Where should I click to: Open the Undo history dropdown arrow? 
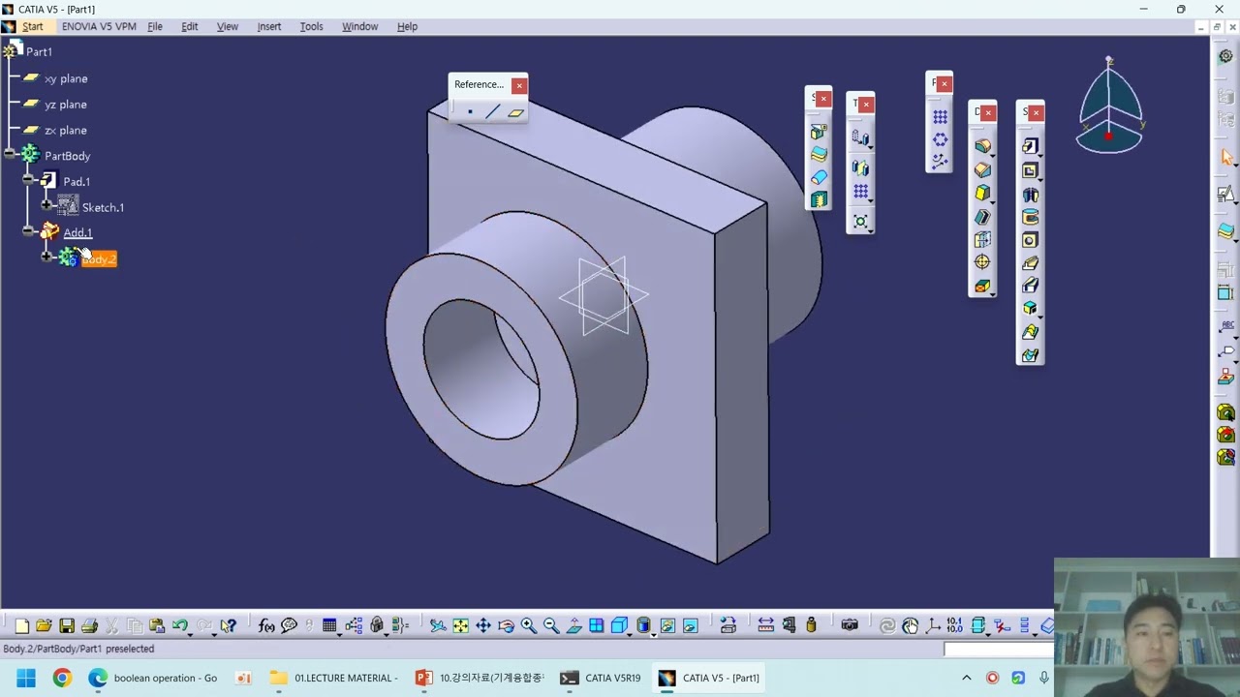tap(190, 633)
